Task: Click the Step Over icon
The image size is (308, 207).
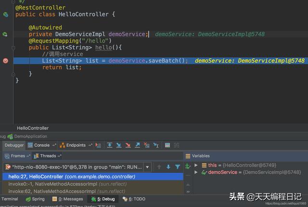Action: [x=110, y=145]
